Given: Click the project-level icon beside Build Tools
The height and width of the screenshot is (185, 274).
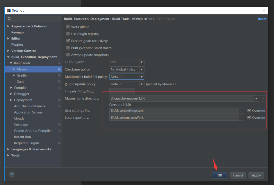Looking at the screenshot, I should [59, 63].
